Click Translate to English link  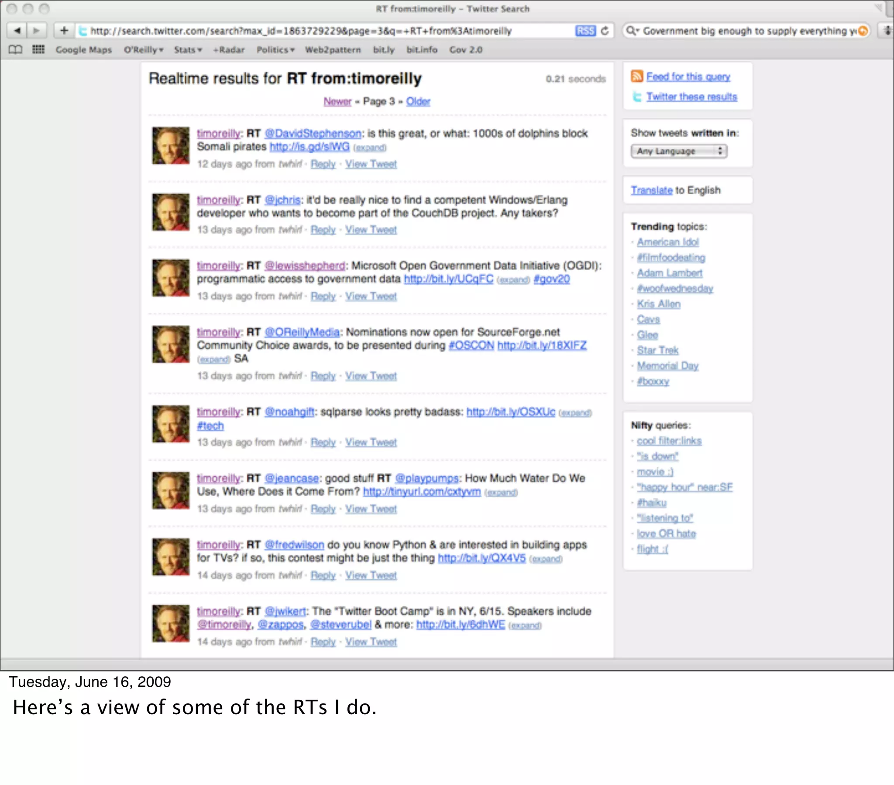[651, 190]
